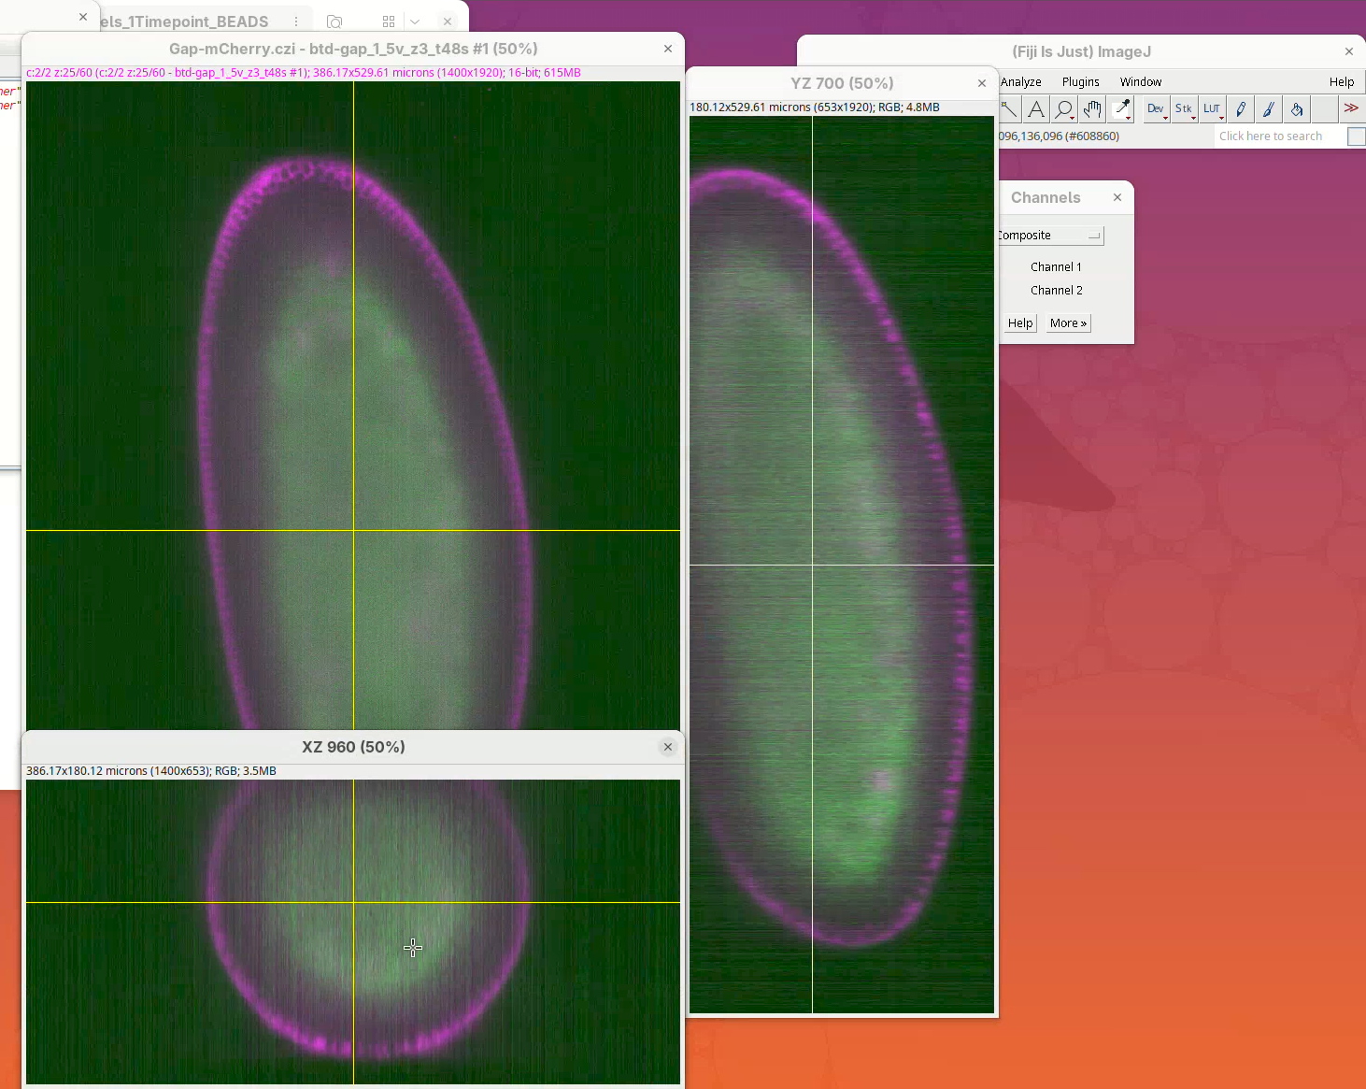Click the red More Tools double-arrow
1366x1089 pixels.
(x=1351, y=108)
